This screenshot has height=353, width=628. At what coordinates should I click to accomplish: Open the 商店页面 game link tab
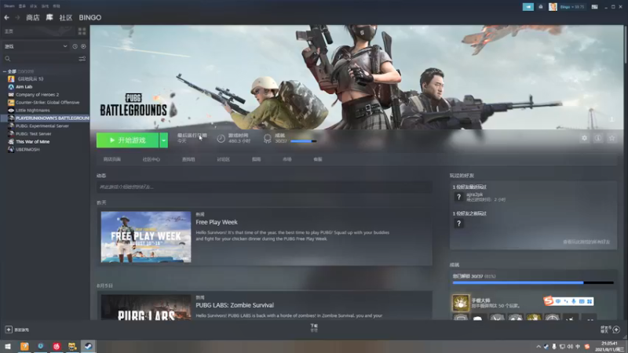pyautogui.click(x=111, y=159)
